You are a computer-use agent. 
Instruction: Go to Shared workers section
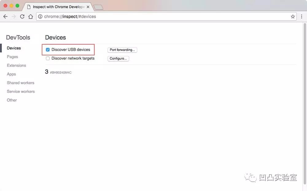[x=21, y=83]
